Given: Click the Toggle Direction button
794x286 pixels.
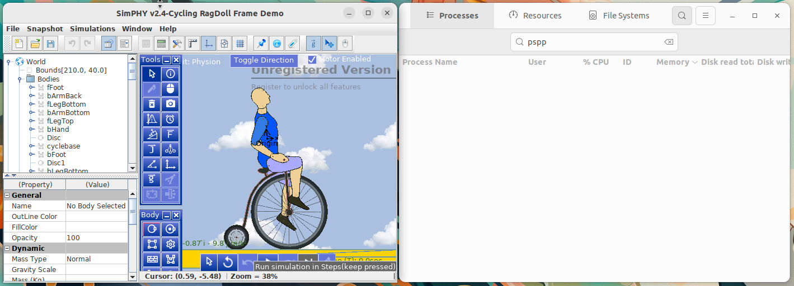Looking at the screenshot, I should (264, 60).
